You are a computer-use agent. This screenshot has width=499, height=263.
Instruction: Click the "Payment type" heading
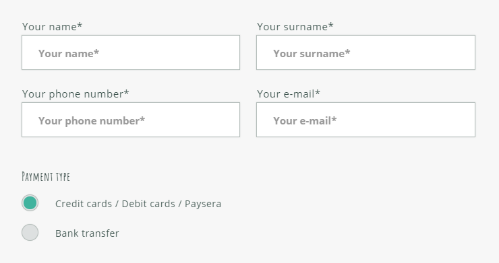(x=46, y=177)
